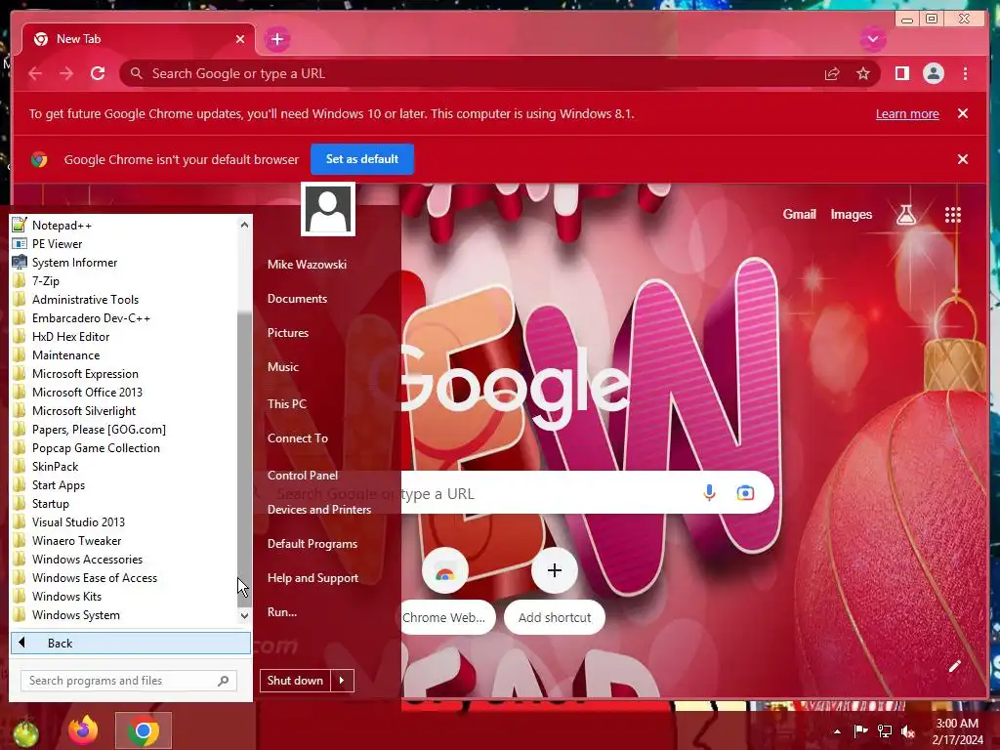Viewport: 1000px width, 750px height.
Task: Bookmark this tab with the star icon
Action: click(863, 73)
